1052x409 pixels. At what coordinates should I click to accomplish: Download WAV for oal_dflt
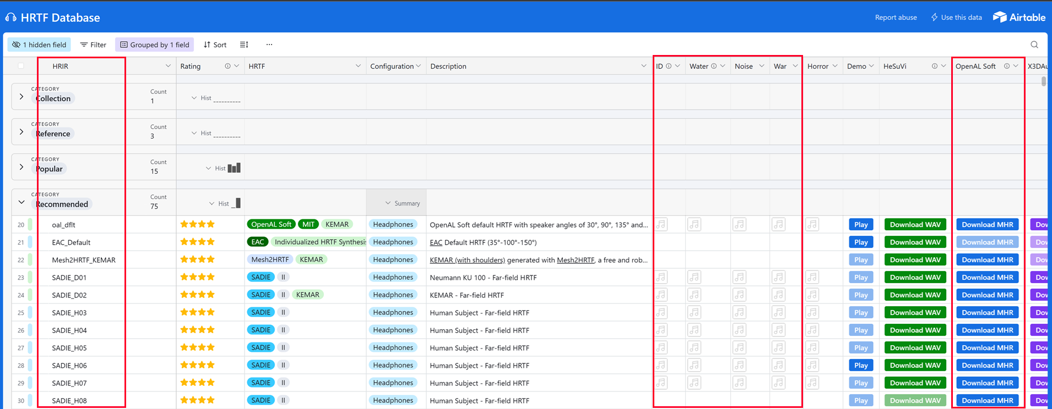coord(915,224)
